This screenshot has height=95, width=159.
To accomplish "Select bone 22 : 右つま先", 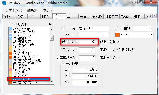I will point(29,70).
